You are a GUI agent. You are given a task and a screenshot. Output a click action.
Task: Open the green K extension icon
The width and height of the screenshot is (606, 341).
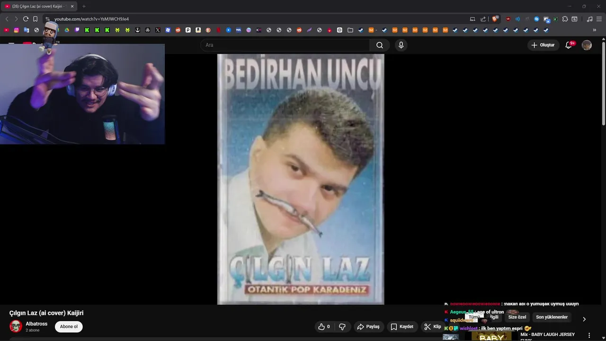tap(555, 19)
